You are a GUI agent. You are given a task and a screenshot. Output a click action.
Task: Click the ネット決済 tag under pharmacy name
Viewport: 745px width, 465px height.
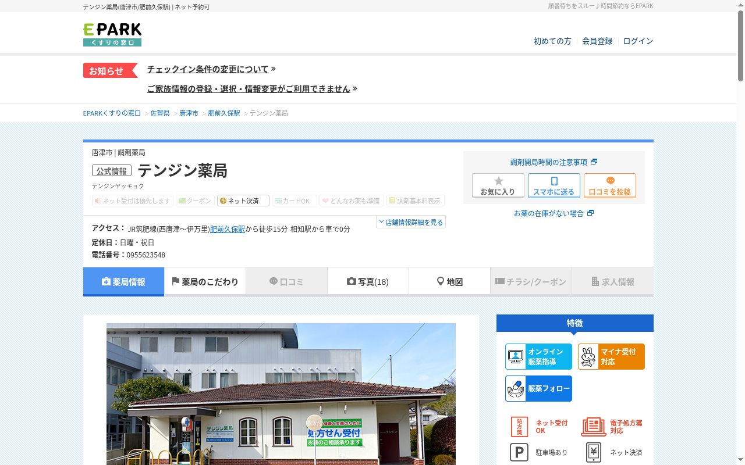tap(243, 201)
